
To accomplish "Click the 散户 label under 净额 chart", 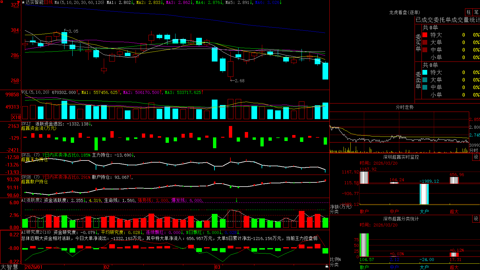I will (364, 211).
